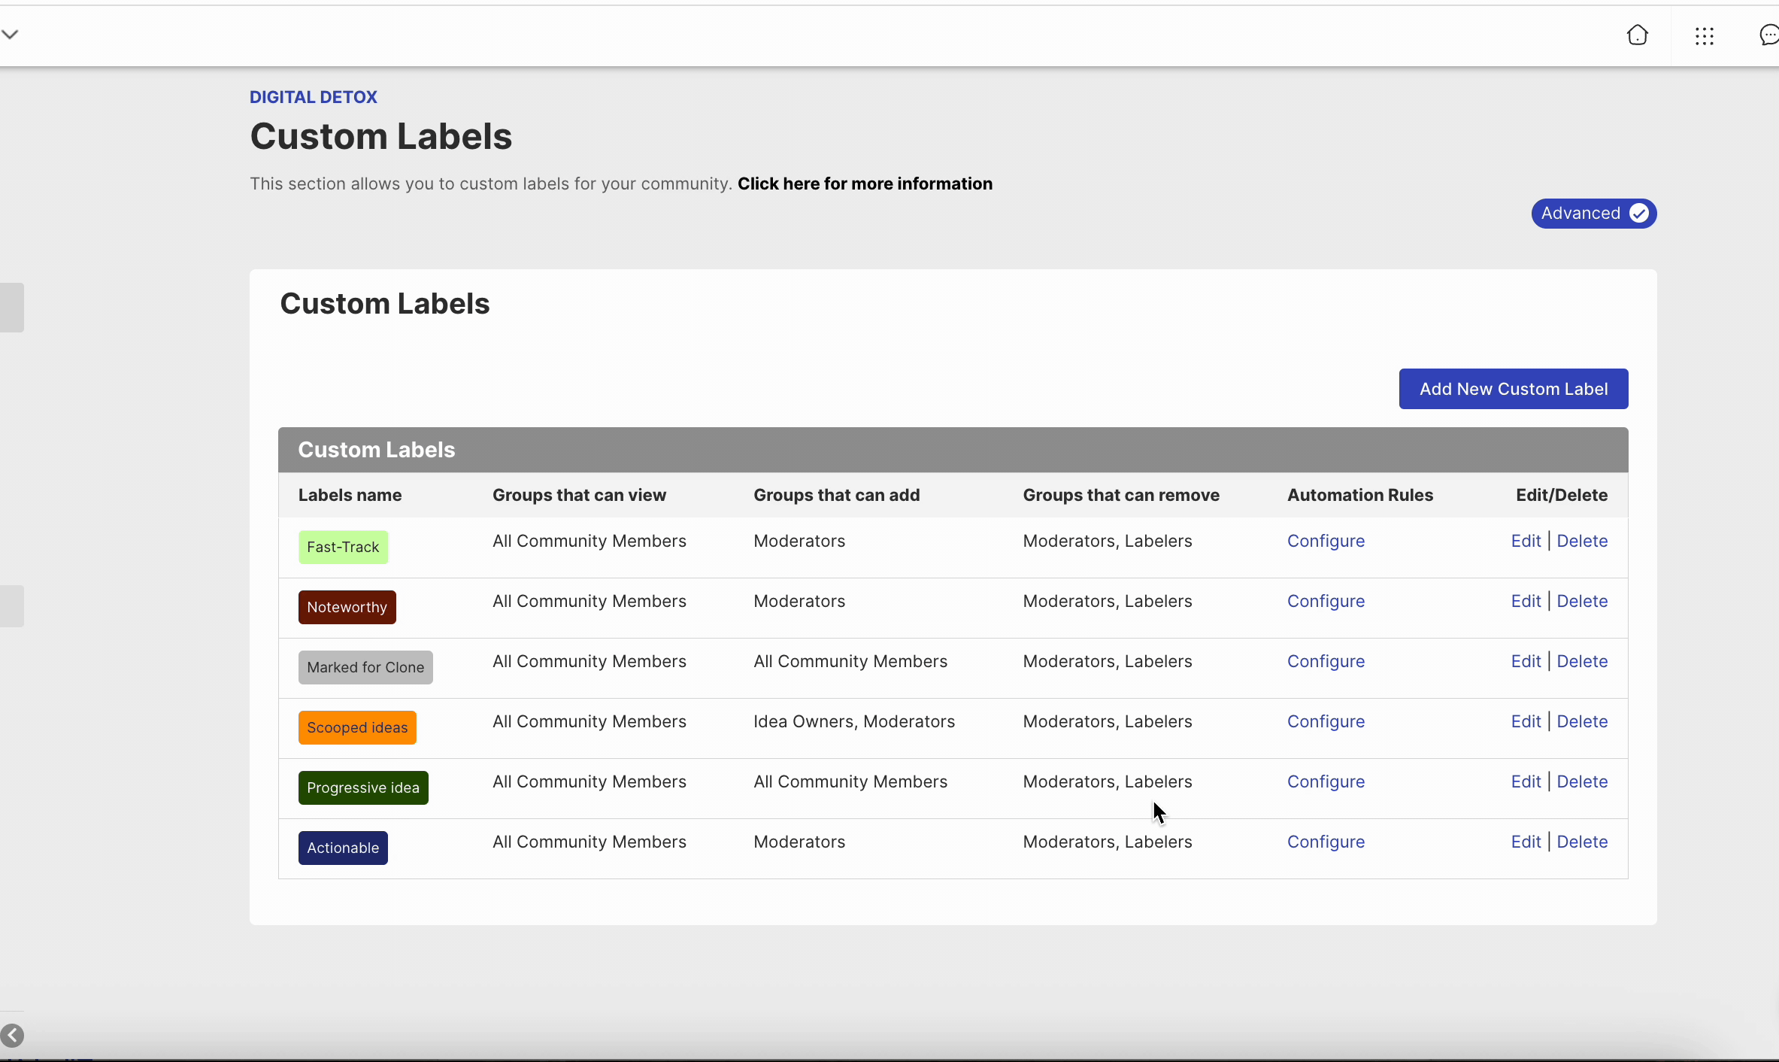This screenshot has width=1779, height=1062.
Task: Click the gray Marked for Clone badge
Action: pyautogui.click(x=365, y=667)
